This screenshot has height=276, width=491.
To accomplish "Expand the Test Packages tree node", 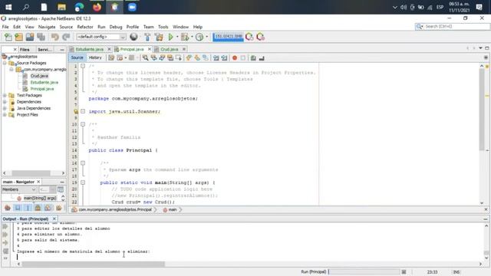I will [5, 95].
